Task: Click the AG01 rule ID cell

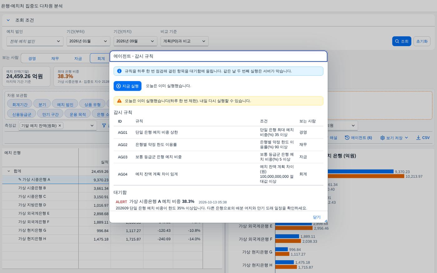Action: coord(123,133)
